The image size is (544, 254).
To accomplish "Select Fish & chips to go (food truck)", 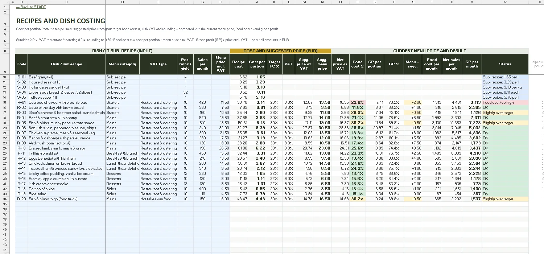I will click(67, 199).
